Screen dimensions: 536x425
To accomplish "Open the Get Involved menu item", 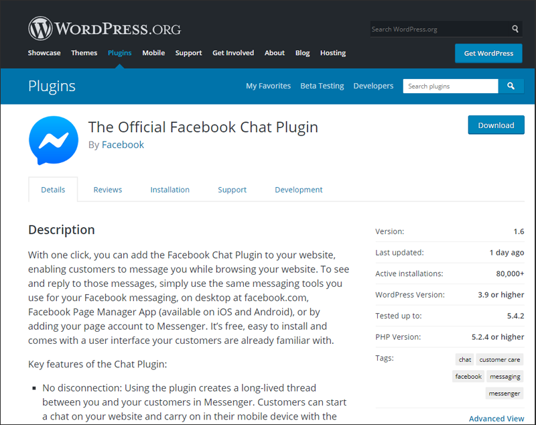I will 233,53.
